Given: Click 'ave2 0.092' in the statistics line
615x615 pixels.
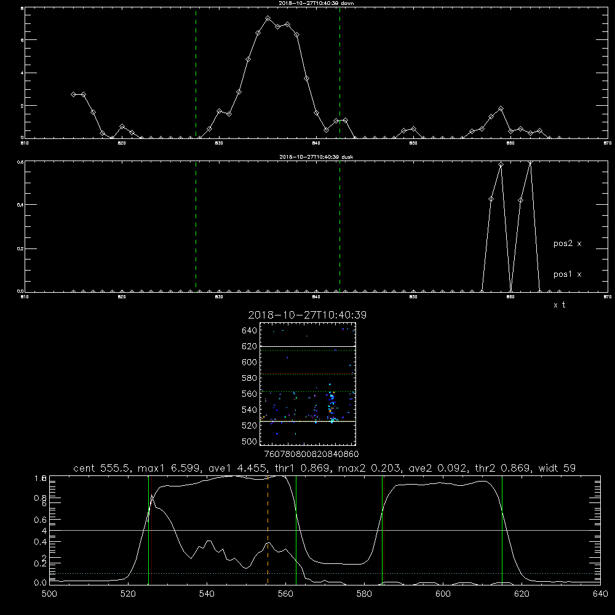Looking at the screenshot, I should (438, 468).
